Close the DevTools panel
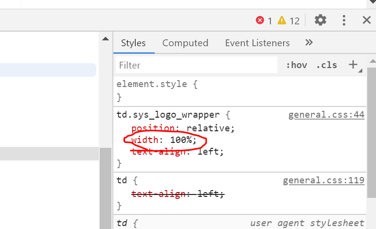376x229 pixels. click(x=367, y=20)
